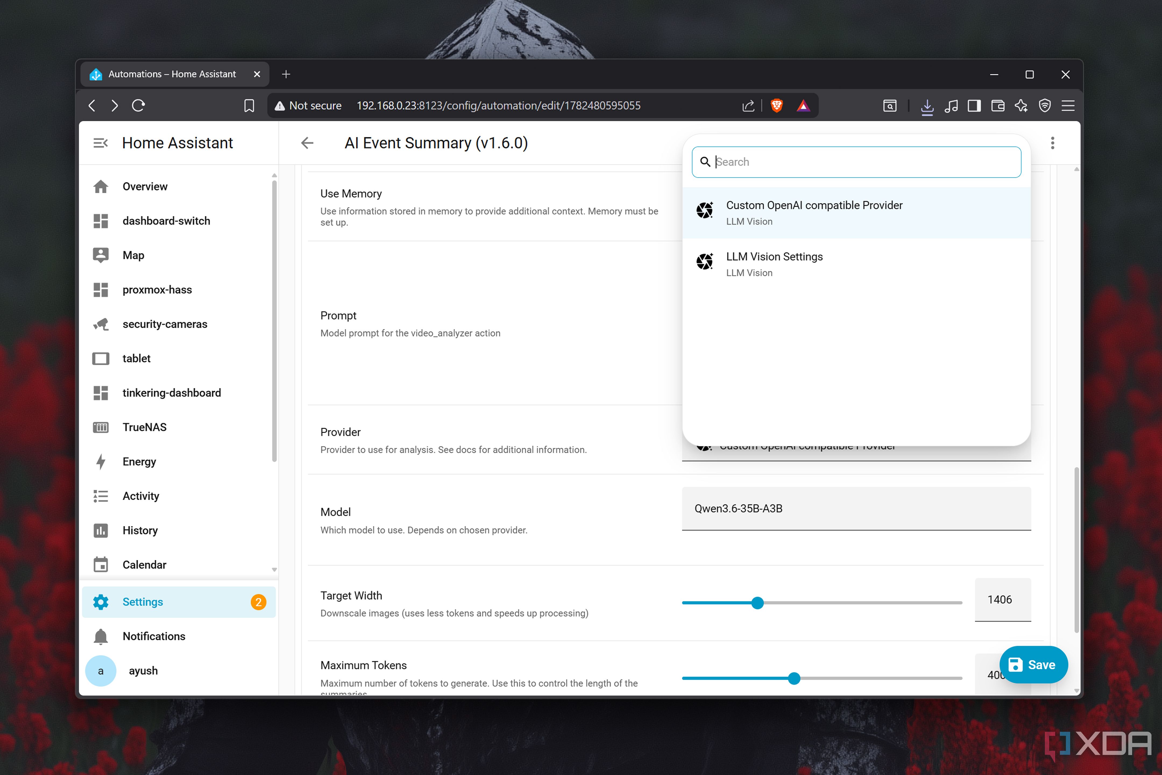Go back using the arrow beside AI Event Summary
The image size is (1162, 775).
point(307,143)
